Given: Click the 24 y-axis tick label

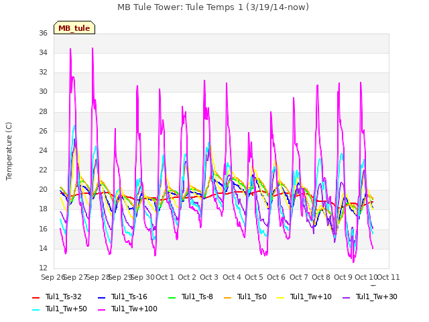Looking at the screenshot, I should [43, 150].
